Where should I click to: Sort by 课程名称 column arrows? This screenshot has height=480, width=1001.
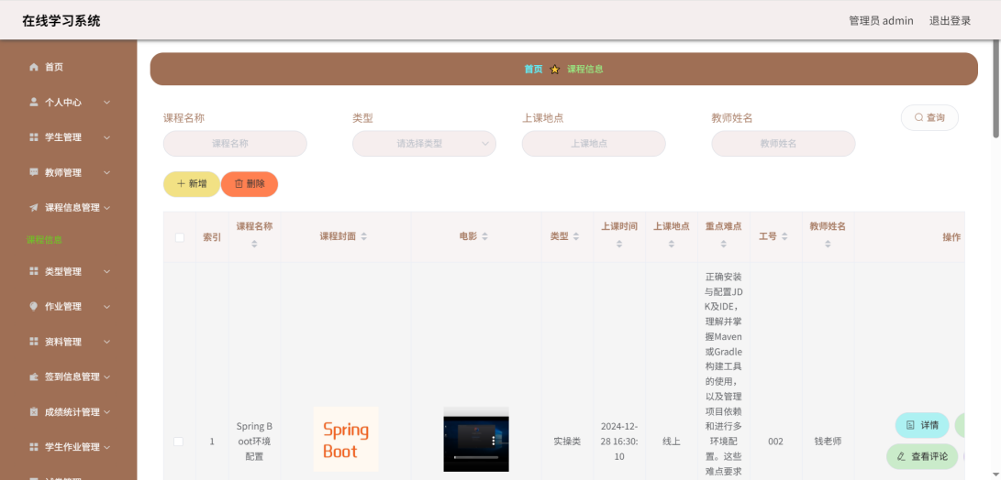click(254, 245)
